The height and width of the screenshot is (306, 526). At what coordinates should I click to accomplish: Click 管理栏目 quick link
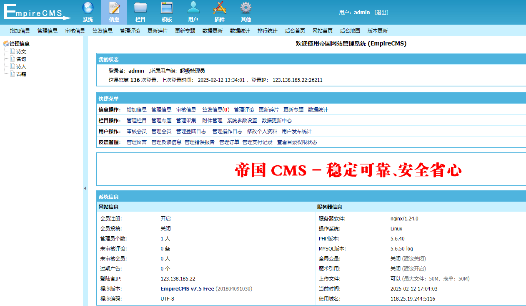click(137, 121)
